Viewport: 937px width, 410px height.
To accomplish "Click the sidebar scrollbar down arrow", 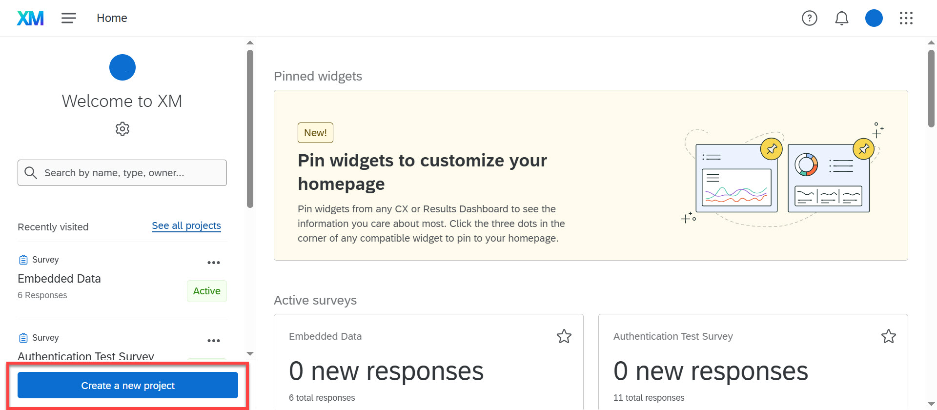I will [x=250, y=353].
